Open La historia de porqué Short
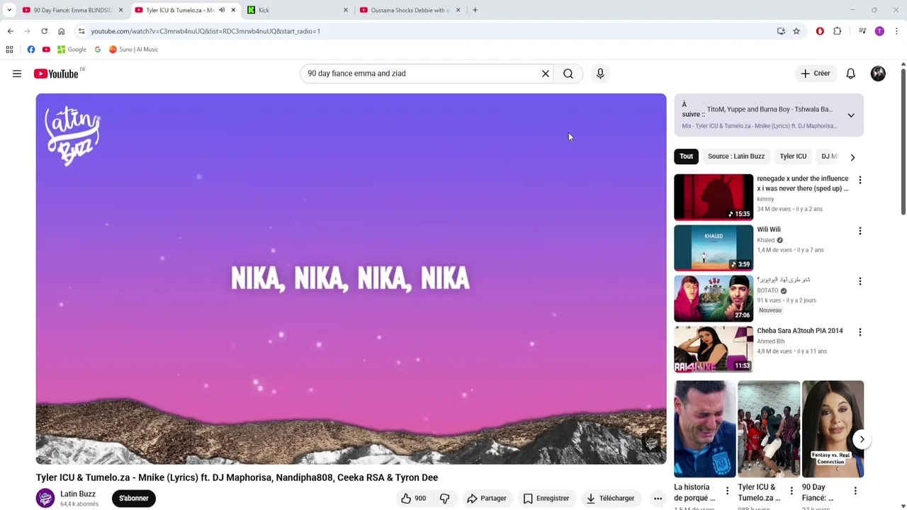Viewport: 907px width, 510px height. coord(704,429)
